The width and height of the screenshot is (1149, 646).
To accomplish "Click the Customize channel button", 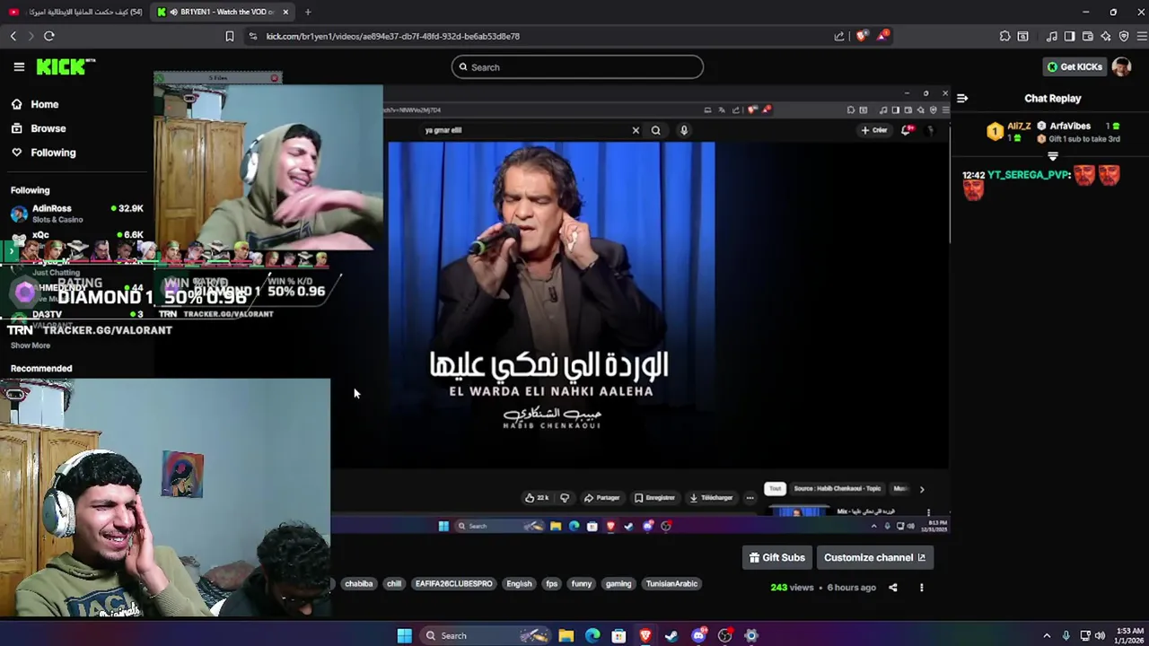I will tap(874, 557).
